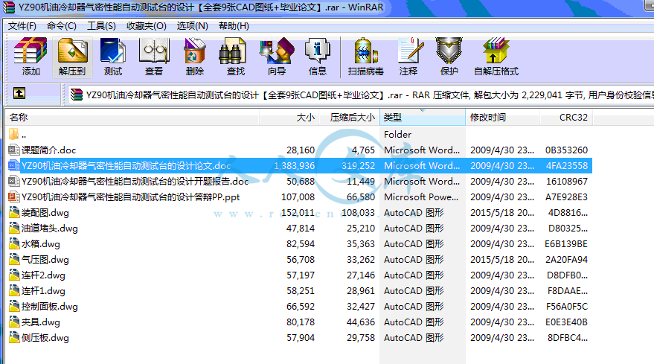Click the WinRAR icon in the title bar
This screenshot has height=364, width=654.
point(8,7)
